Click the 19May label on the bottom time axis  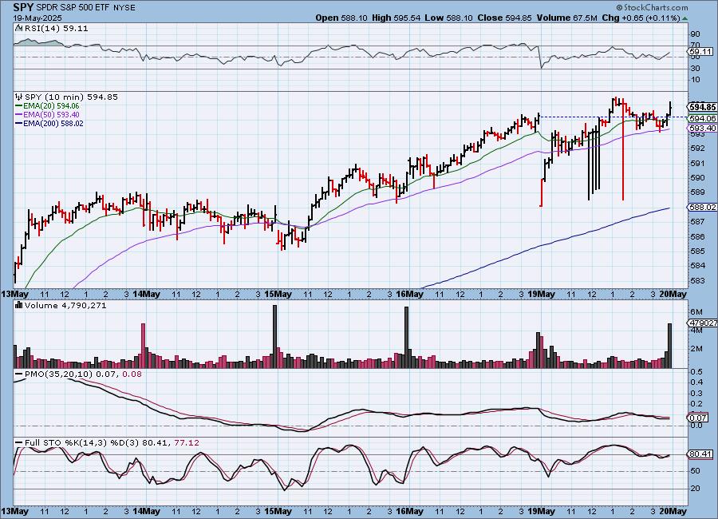(x=541, y=511)
